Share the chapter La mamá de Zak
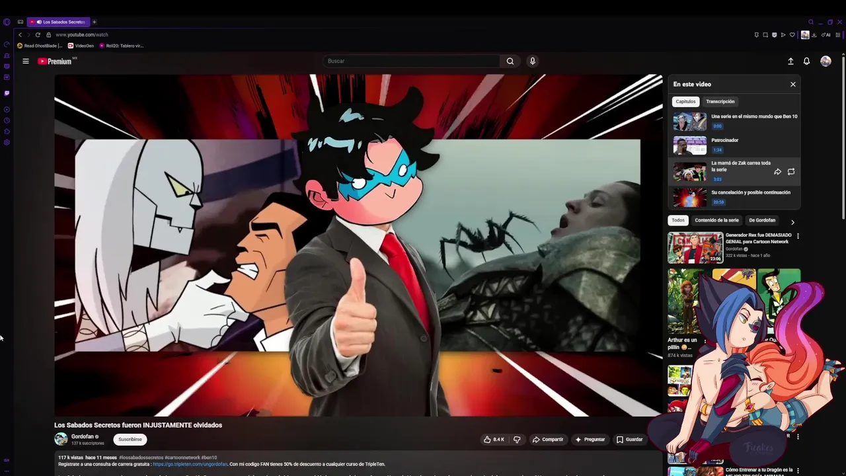Image resolution: width=846 pixels, height=476 pixels. (777, 172)
